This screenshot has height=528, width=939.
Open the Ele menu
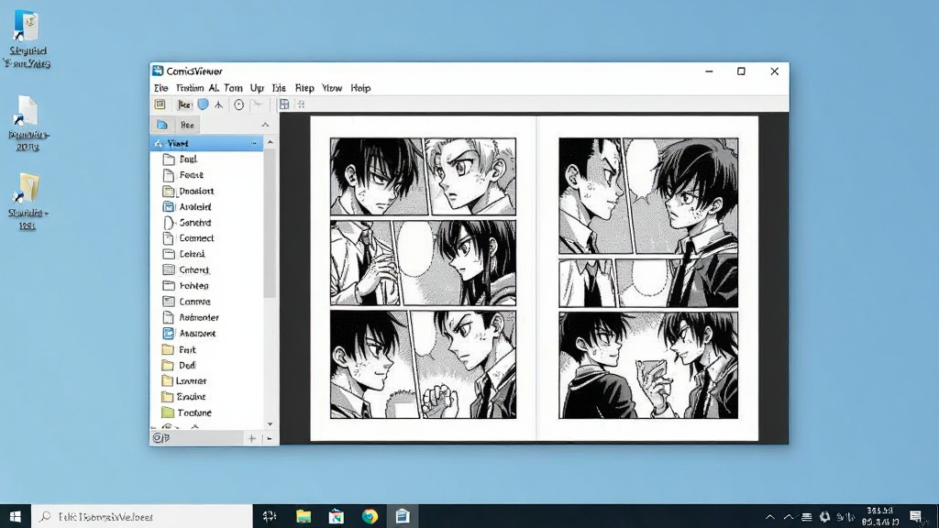161,88
